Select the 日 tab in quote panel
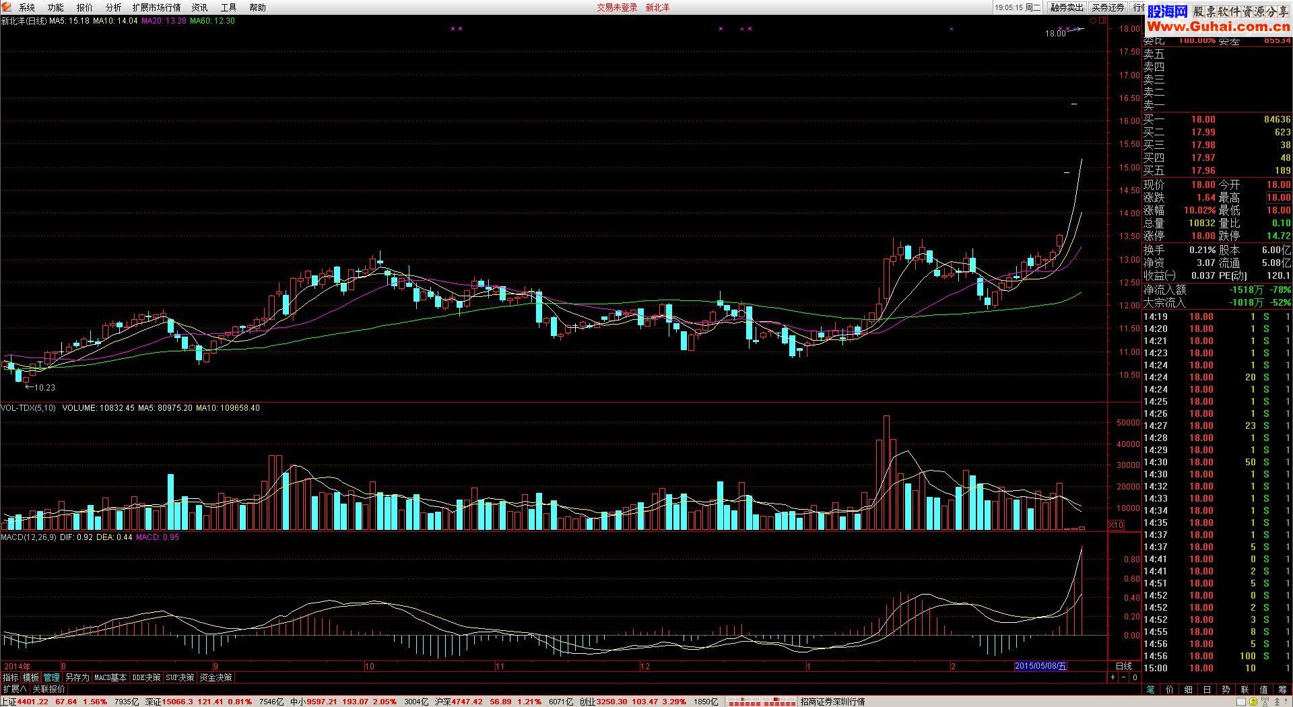Image resolution: width=1293 pixels, height=707 pixels. (1207, 689)
